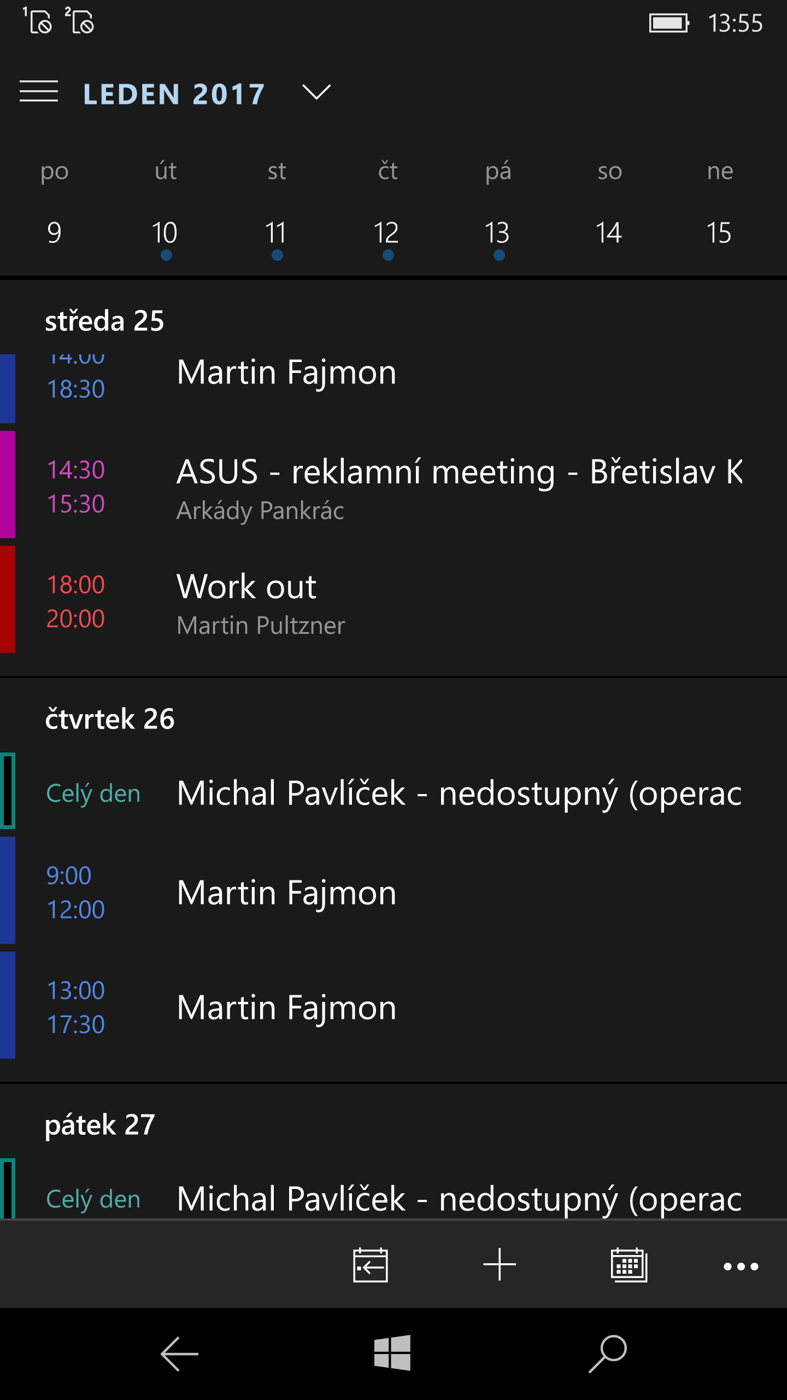
Task: Open the three-dot more options menu
Action: click(x=741, y=1266)
